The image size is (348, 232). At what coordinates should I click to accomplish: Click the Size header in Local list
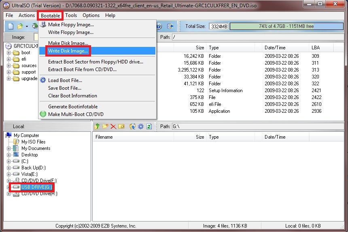point(190,137)
